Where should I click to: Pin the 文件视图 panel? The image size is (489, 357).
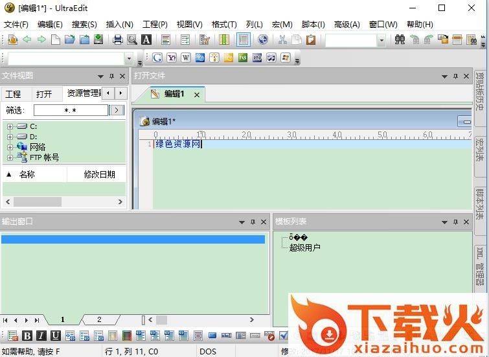pos(111,76)
